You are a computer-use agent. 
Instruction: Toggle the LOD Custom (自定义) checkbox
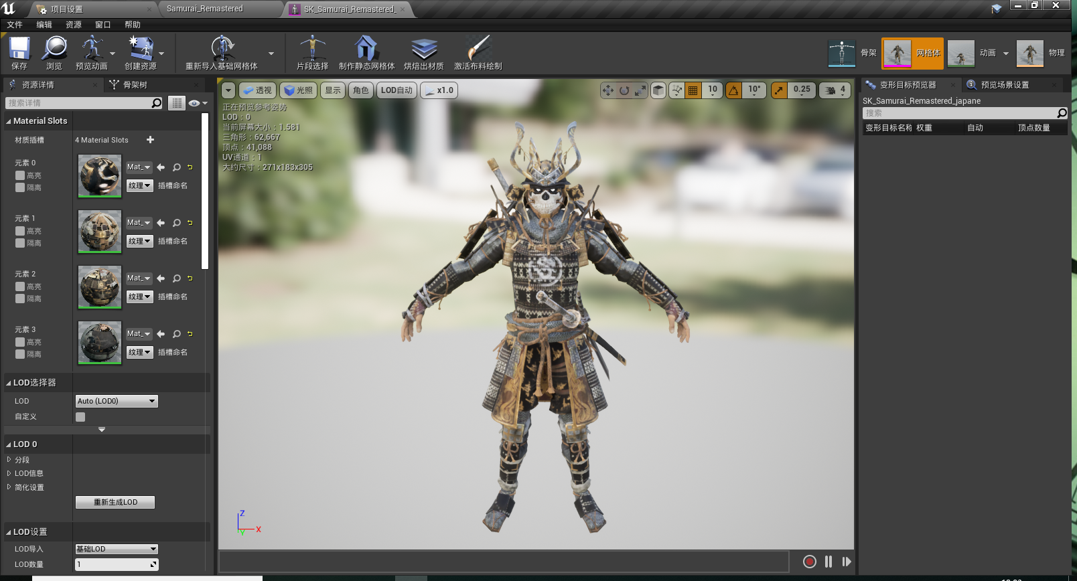[x=80, y=417]
